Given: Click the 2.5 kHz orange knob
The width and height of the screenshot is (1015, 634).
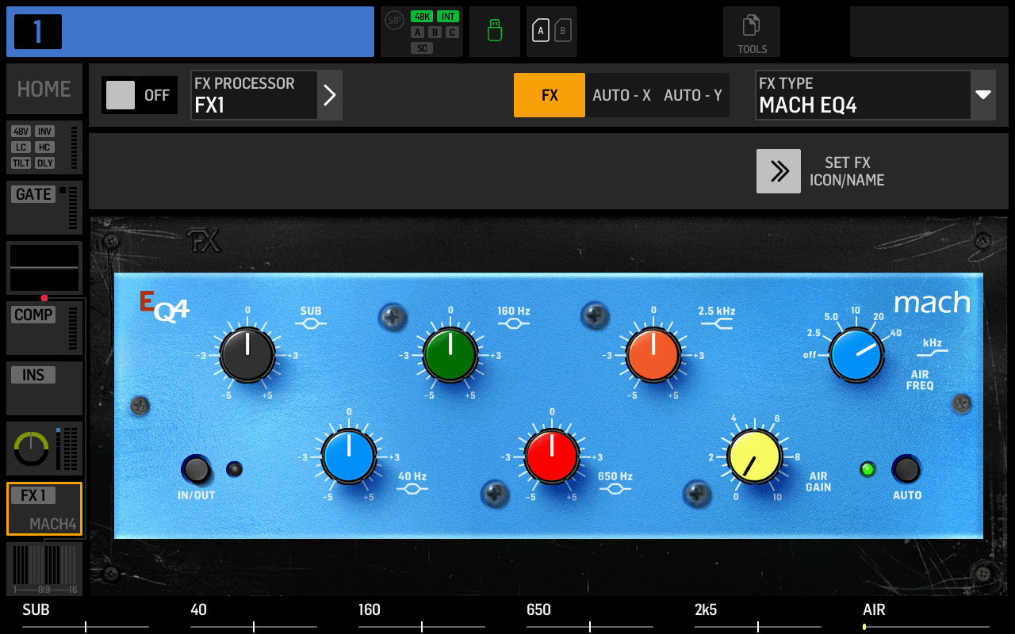Looking at the screenshot, I should click(x=653, y=355).
